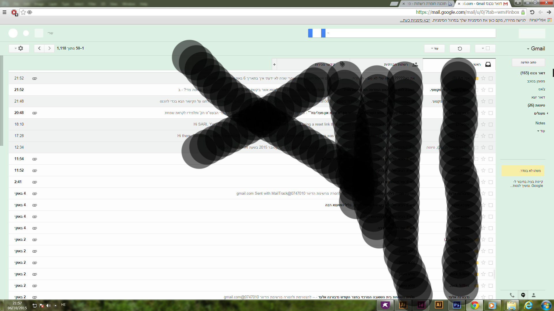The width and height of the screenshot is (554, 311).
Task: Click the blue search button
Action: click(317, 33)
